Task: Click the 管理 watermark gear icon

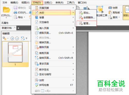Action: click(x=81, y=23)
